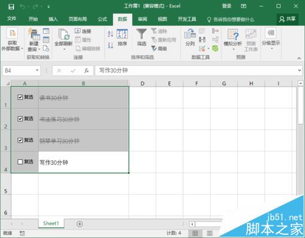The width and height of the screenshot is (305, 238).
Task: Uncheck the checkbox in row 2
Action: 20,119
